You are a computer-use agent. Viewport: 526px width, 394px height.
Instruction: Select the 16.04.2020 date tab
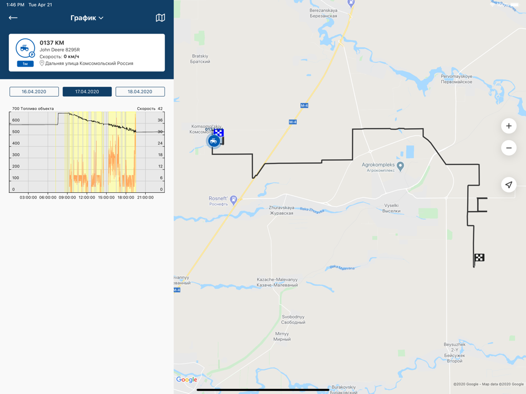coord(34,91)
